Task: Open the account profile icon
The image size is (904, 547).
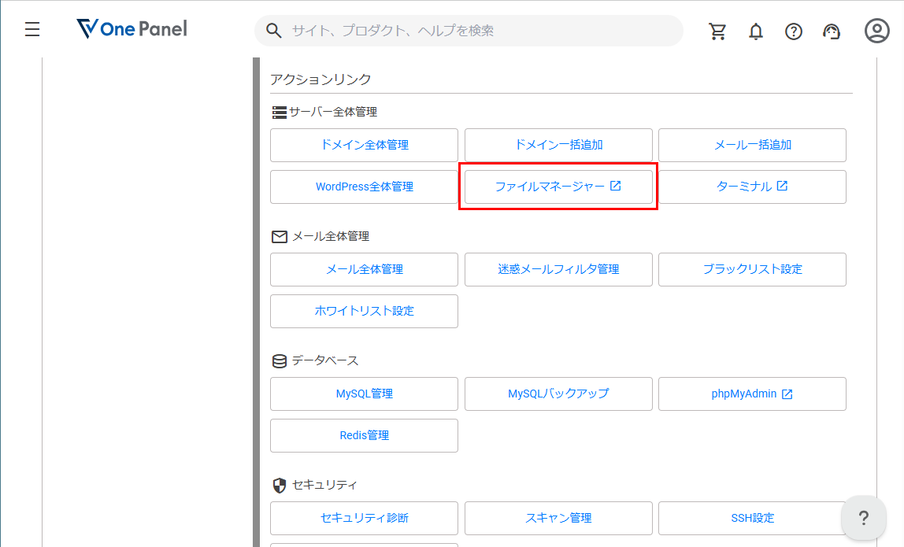Action: click(876, 31)
